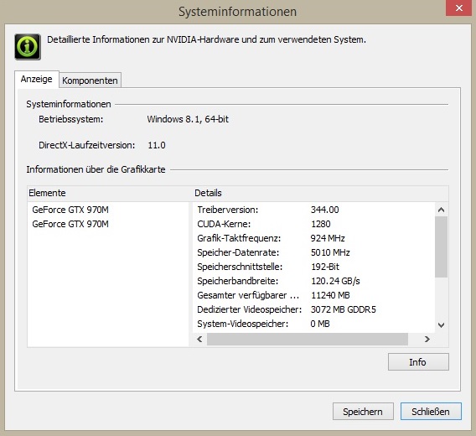This screenshot has width=476, height=436.
Task: Switch to the Komponenten tab
Action: tap(90, 80)
